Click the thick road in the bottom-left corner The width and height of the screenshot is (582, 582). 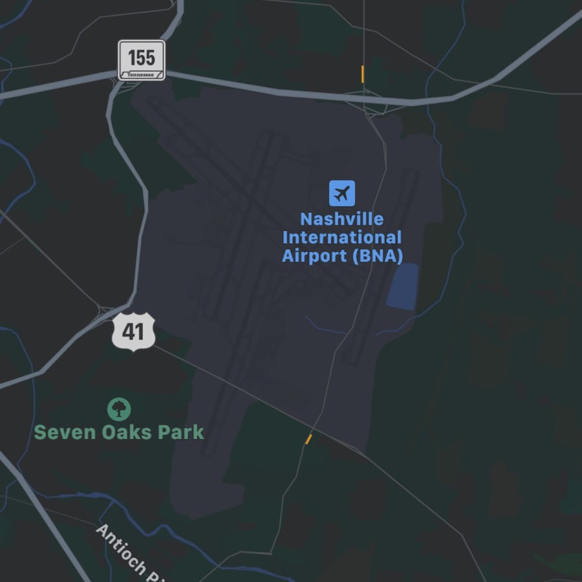[x=45, y=516]
